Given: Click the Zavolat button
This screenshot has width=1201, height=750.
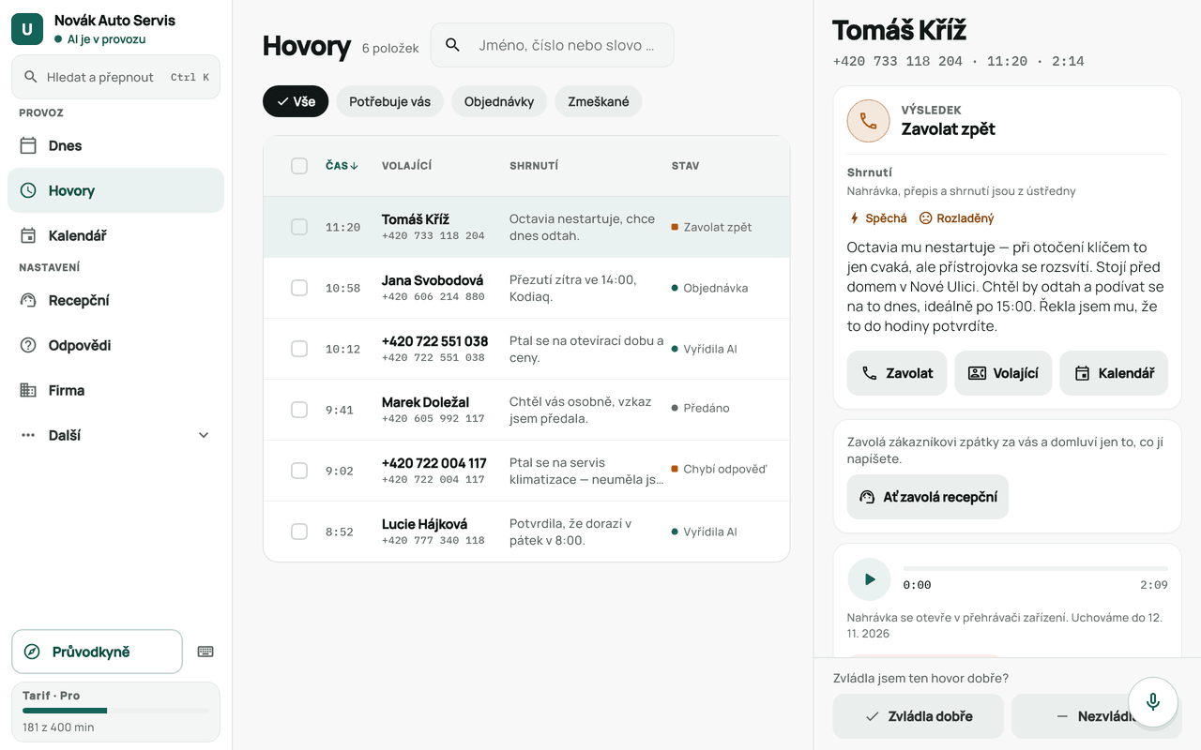Looking at the screenshot, I should 897,373.
